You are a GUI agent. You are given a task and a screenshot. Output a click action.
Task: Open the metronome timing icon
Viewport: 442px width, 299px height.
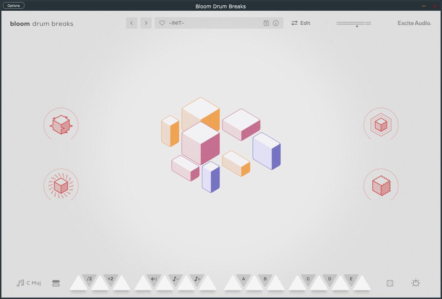415,283
